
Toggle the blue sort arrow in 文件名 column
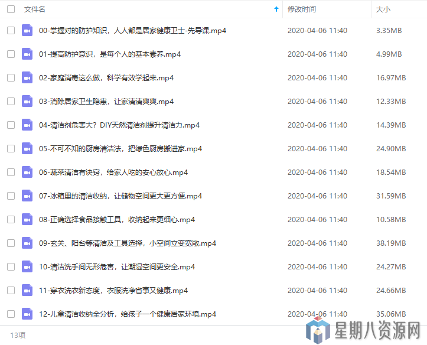(x=276, y=9)
